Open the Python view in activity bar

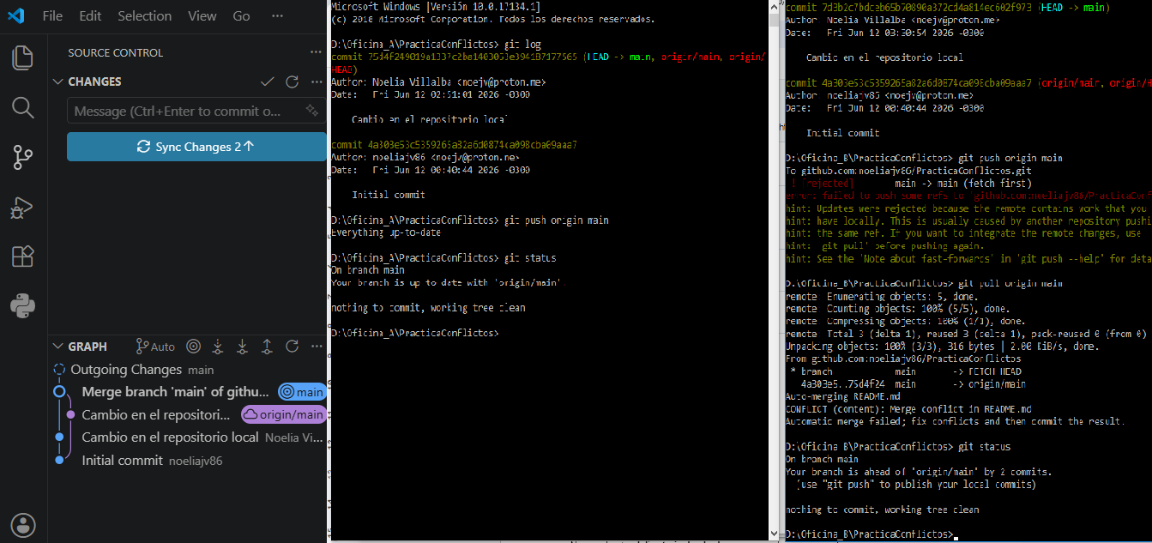point(23,306)
